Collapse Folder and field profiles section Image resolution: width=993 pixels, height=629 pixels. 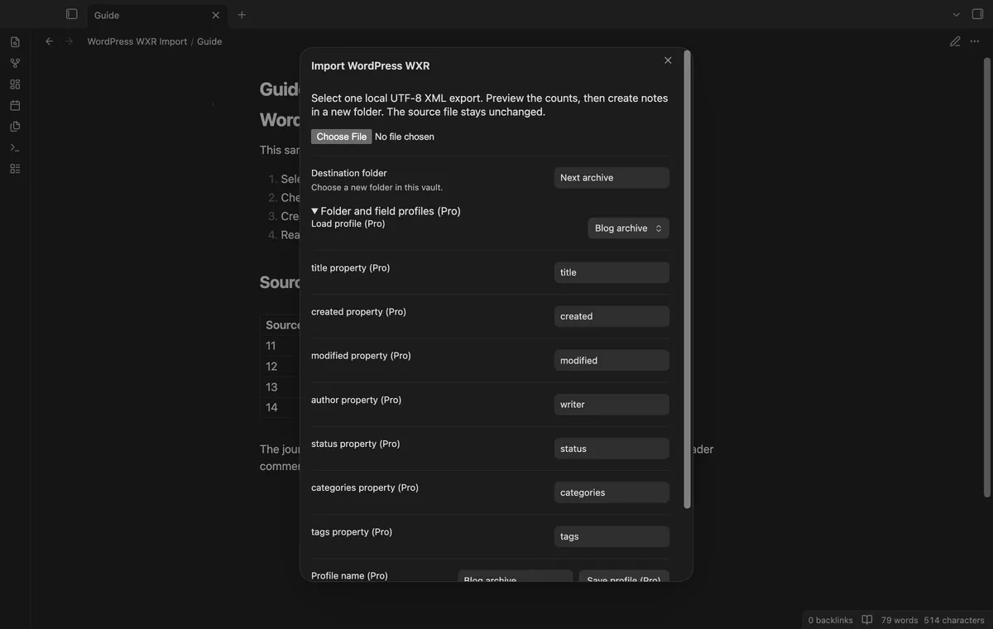[386, 211]
